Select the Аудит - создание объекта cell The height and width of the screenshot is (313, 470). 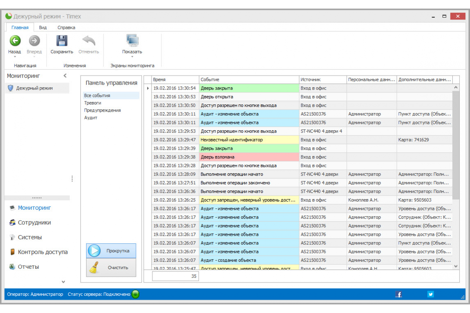[249, 260]
